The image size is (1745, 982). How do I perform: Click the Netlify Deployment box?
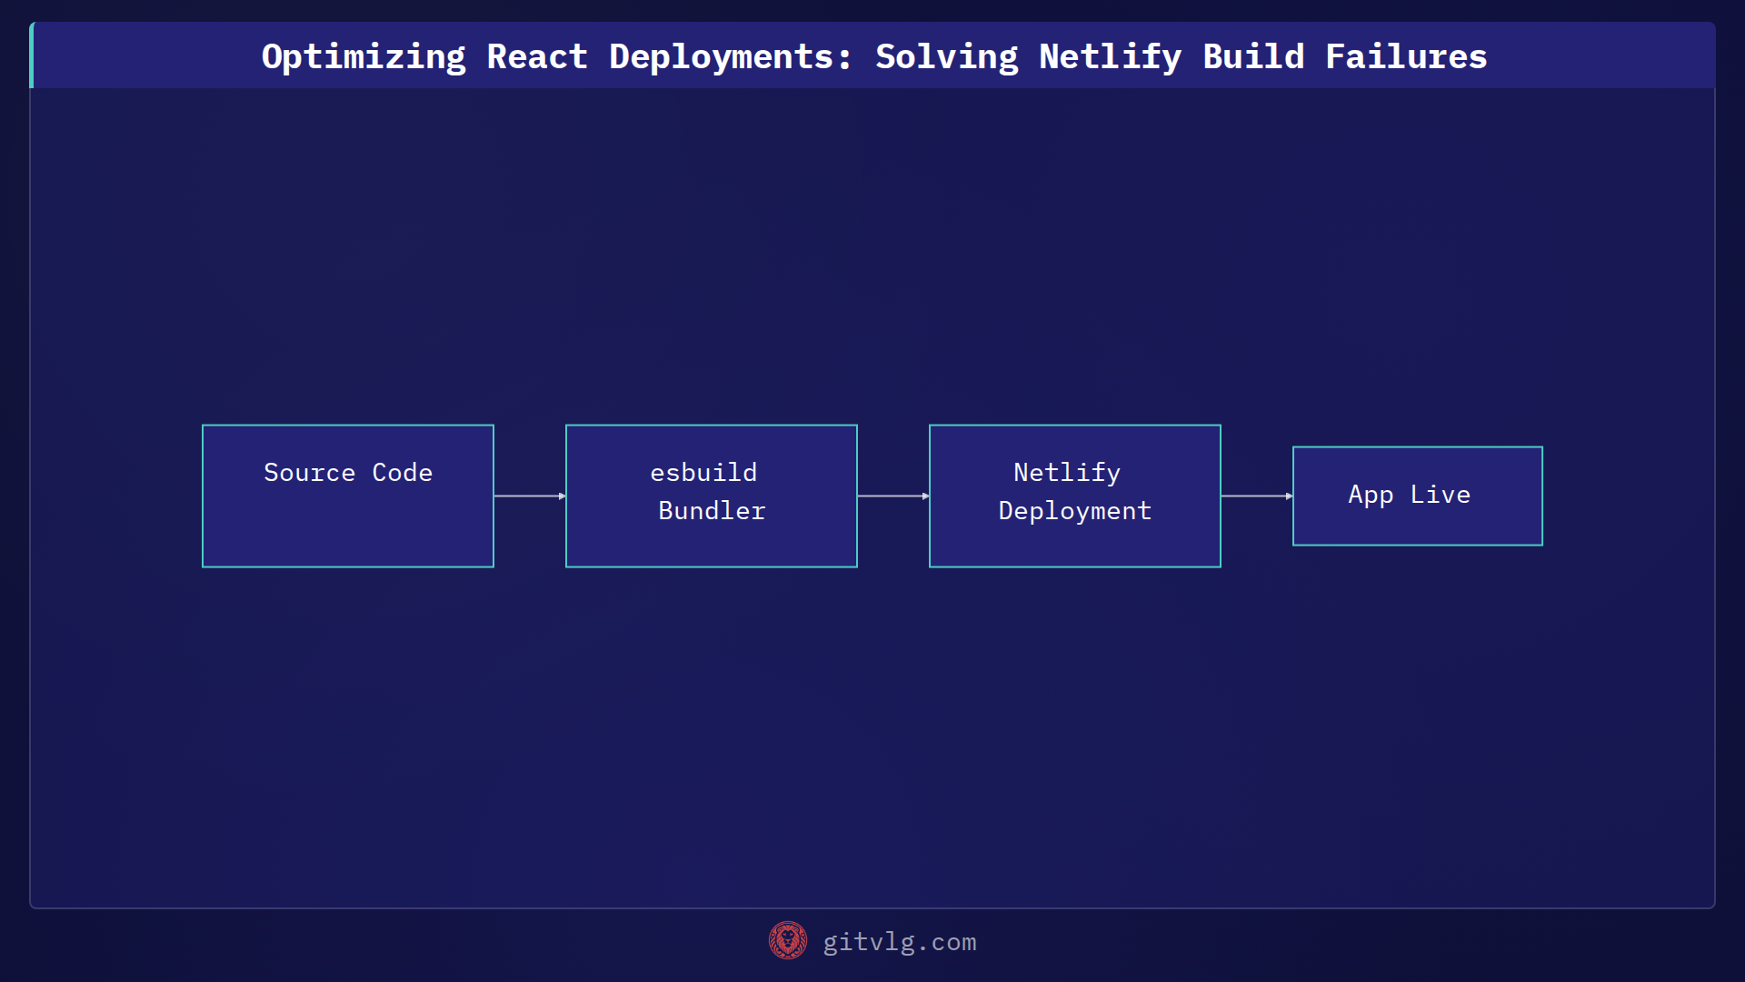1075,496
